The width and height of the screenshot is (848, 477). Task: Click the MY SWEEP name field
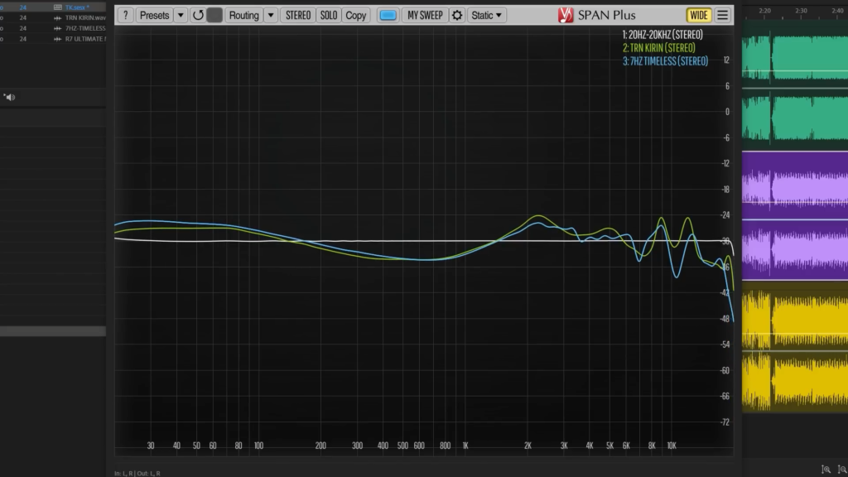(x=425, y=15)
